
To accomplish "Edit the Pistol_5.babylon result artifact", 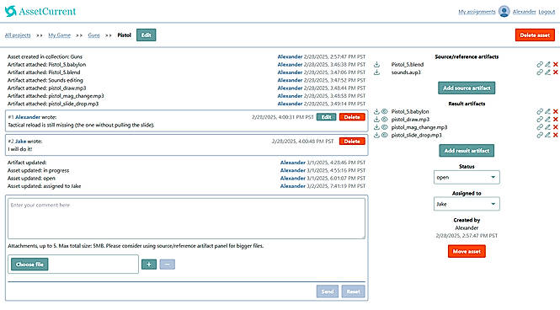I will pos(547,112).
